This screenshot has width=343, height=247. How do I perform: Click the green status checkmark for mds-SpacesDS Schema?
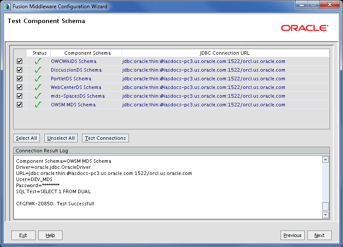(x=38, y=96)
